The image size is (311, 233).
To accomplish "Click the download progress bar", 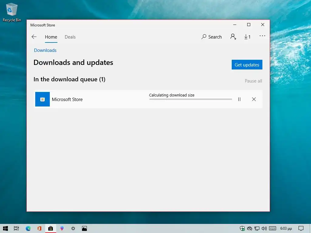I will tap(191, 99).
